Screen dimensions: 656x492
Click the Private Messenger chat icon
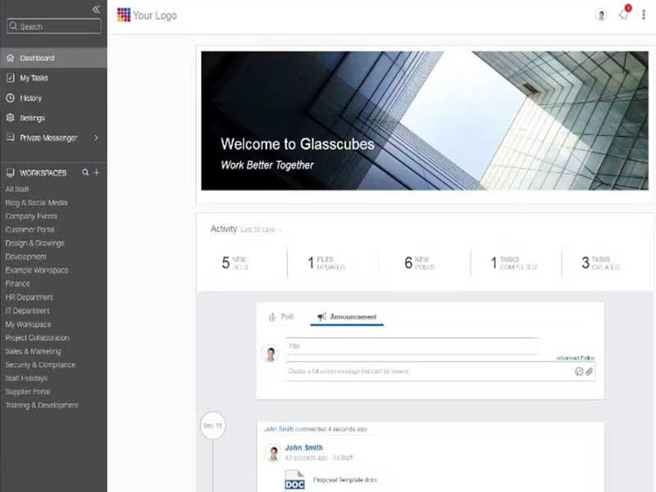pos(11,137)
